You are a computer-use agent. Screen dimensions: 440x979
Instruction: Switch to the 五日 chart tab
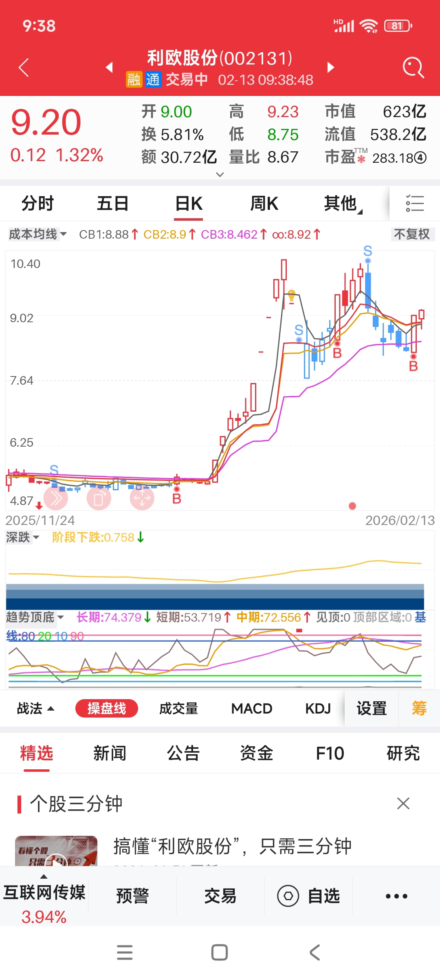pyautogui.click(x=113, y=203)
